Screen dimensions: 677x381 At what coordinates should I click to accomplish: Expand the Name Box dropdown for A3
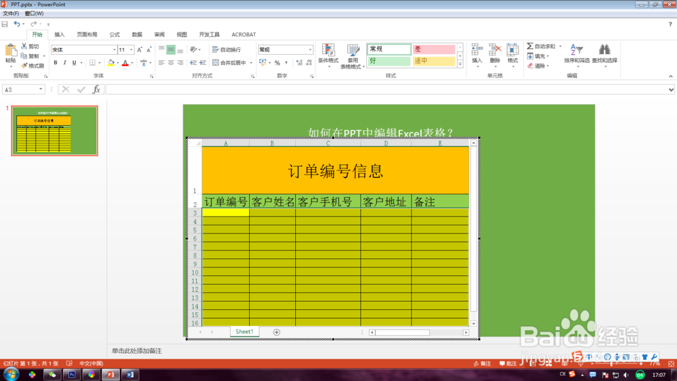pyautogui.click(x=41, y=89)
